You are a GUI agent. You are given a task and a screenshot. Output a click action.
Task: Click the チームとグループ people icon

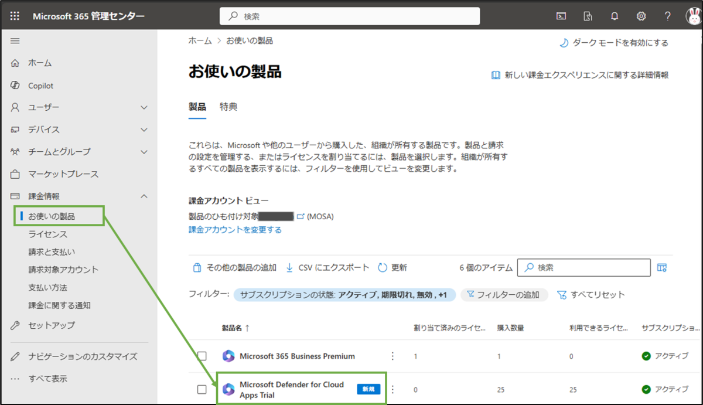(x=15, y=152)
